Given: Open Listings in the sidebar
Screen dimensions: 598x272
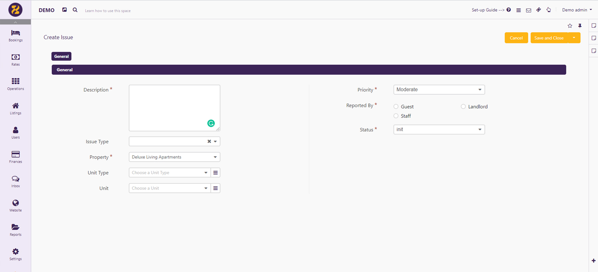Looking at the screenshot, I should (16, 109).
